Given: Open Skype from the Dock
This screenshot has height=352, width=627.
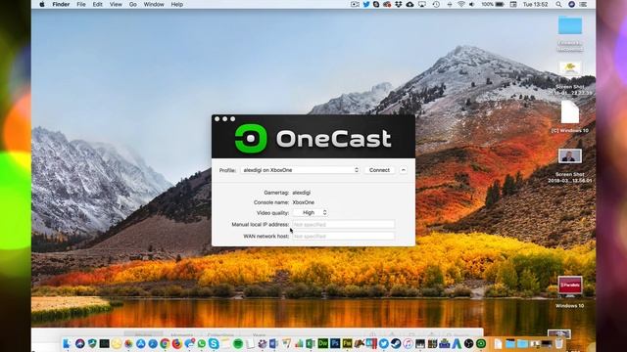Looking at the screenshot, I should point(214,343).
